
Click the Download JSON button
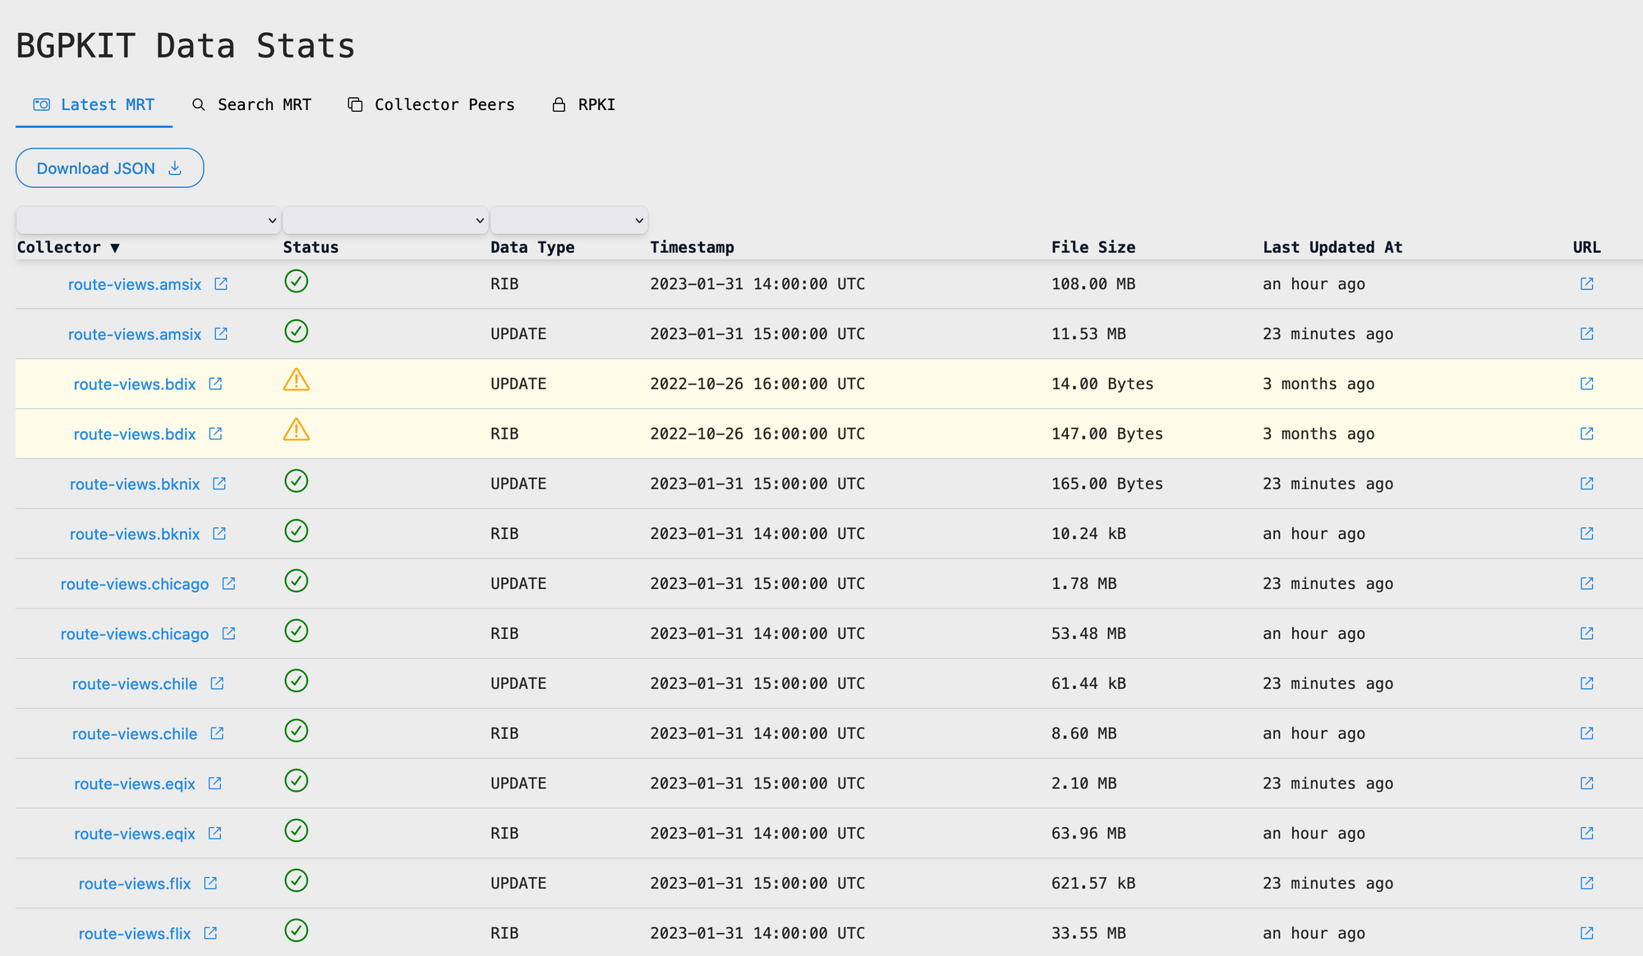109,168
